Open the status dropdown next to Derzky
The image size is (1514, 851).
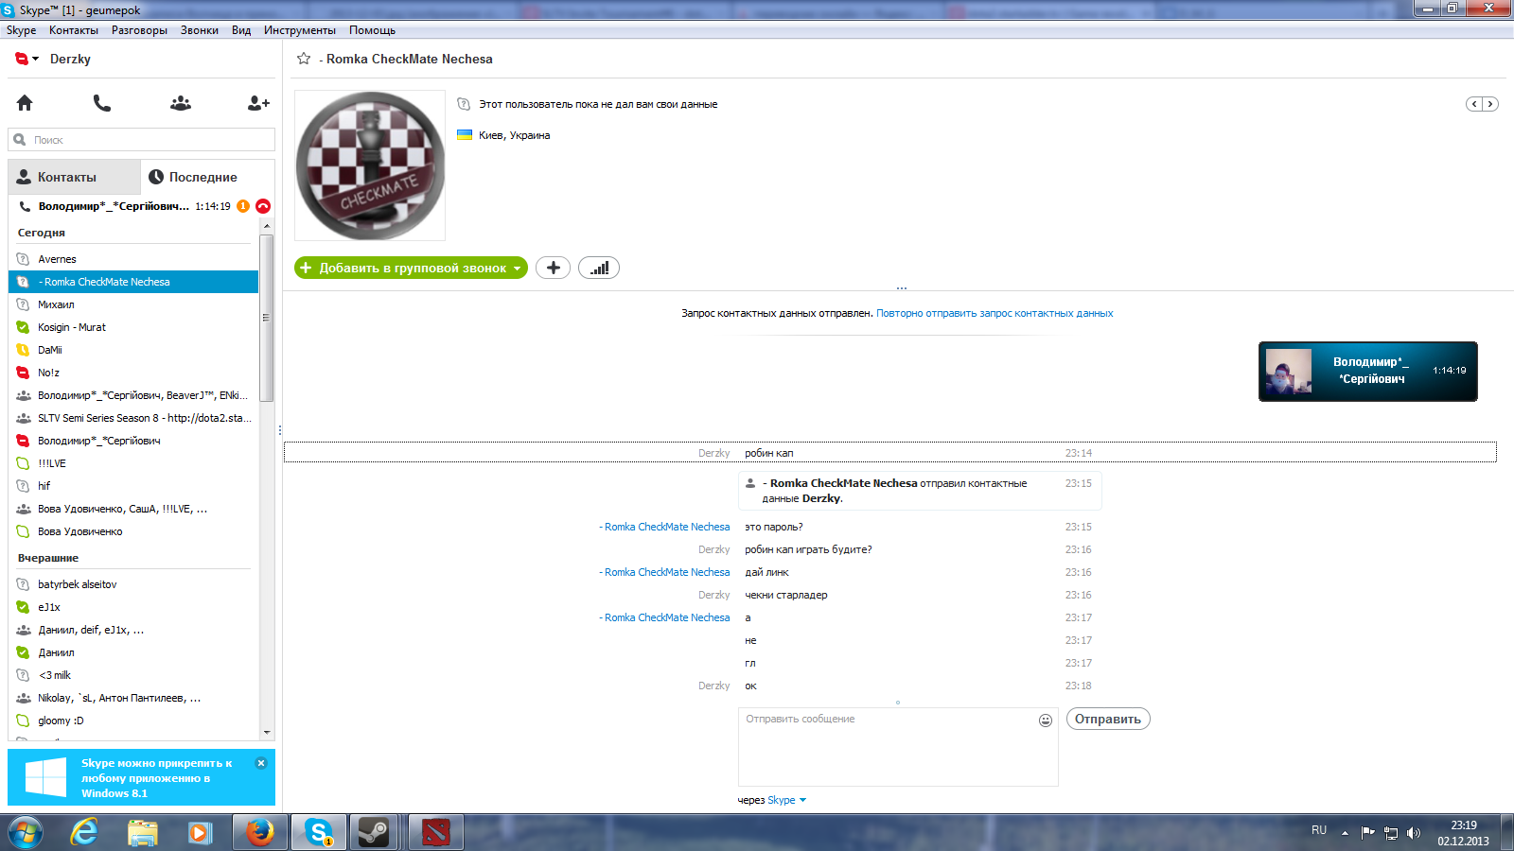click(x=35, y=59)
